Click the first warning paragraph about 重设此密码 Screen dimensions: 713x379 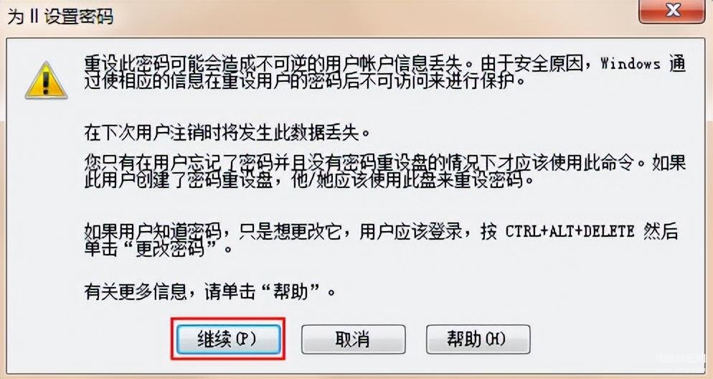point(384,72)
